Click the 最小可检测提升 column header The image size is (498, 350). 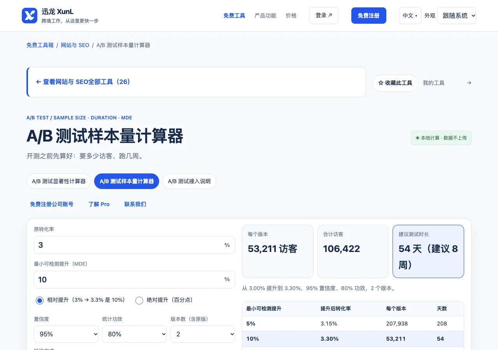click(x=264, y=308)
